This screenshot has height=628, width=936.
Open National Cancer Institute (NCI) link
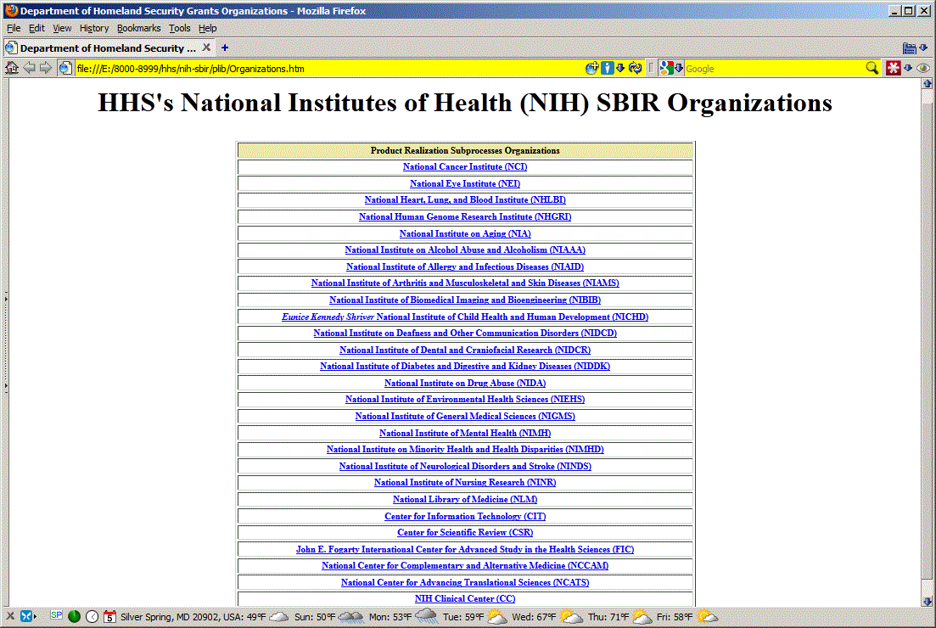(x=465, y=166)
